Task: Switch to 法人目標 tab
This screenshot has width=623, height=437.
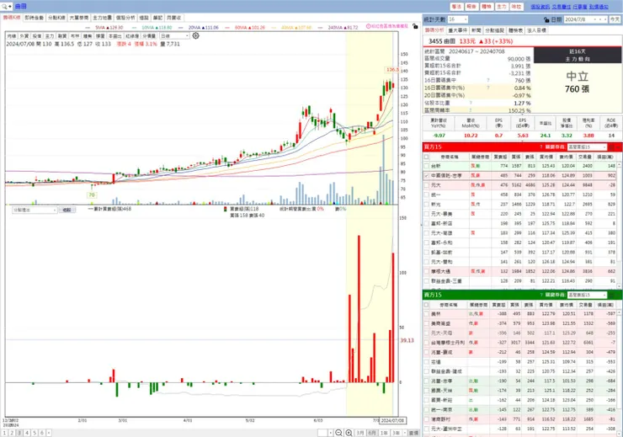Action: [x=536, y=30]
